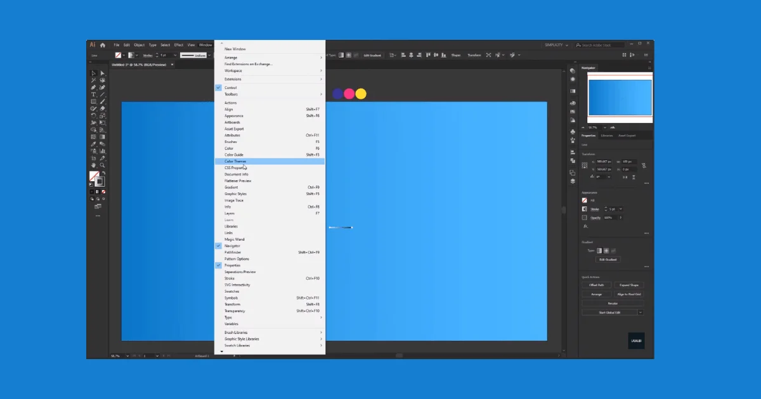This screenshot has width=761, height=399.
Task: Click the Illustrator Home icon
Action: point(103,45)
